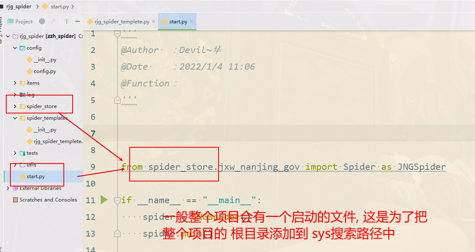Select config.py in the project tree
Screen dimensions: 475x252
click(x=45, y=71)
